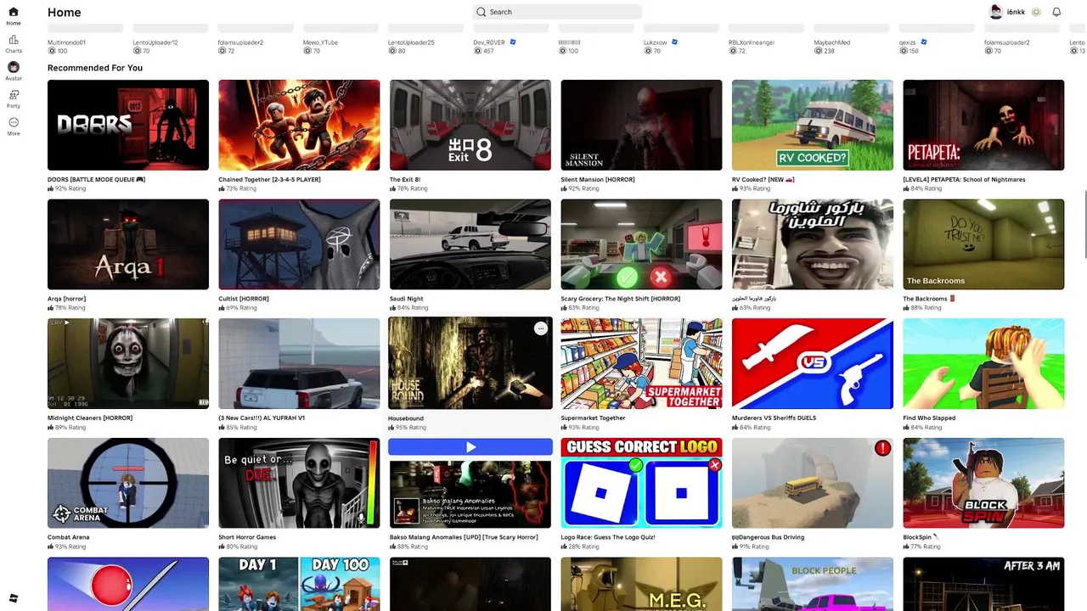Screen dimensions: 1087x611
Task: Open Supermarket Together thumbnail
Action: pyautogui.click(x=641, y=363)
